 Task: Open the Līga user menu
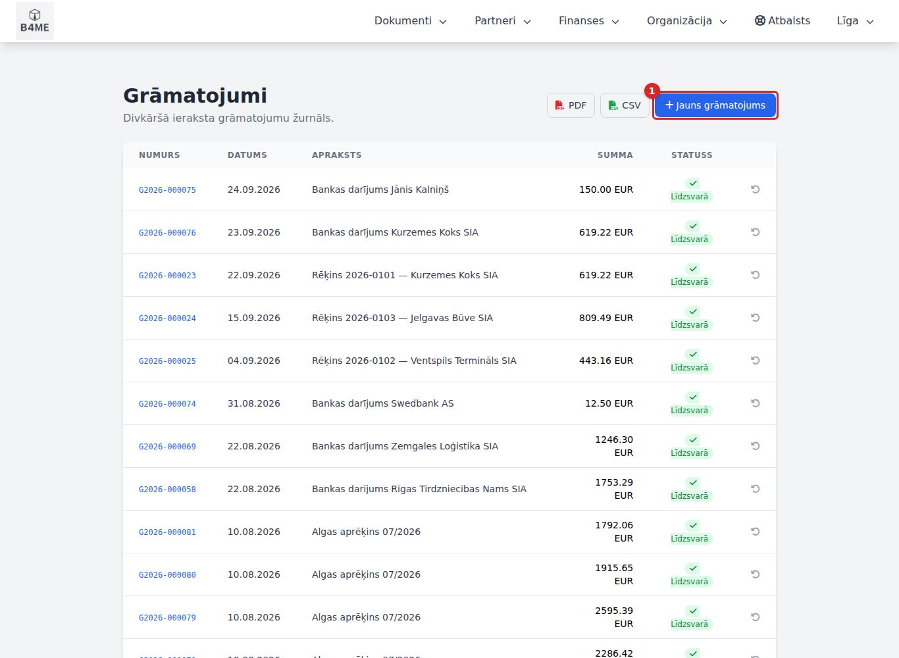(855, 21)
